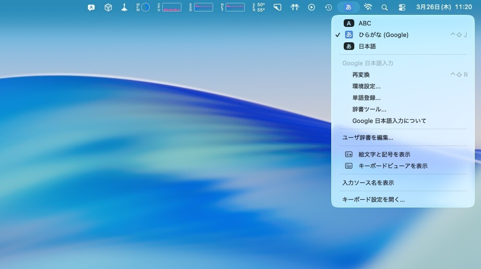The height and width of the screenshot is (269, 481).
Task: Open Time Machine menu bar icon
Action: tap(328, 7)
